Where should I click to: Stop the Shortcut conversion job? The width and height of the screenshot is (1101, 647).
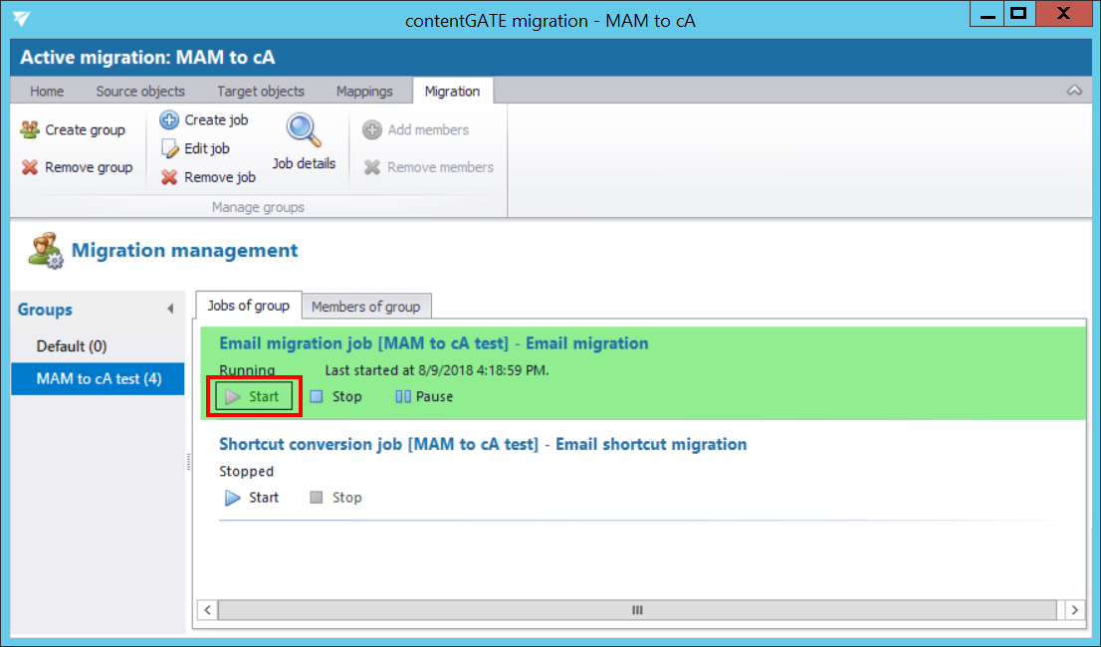point(336,498)
